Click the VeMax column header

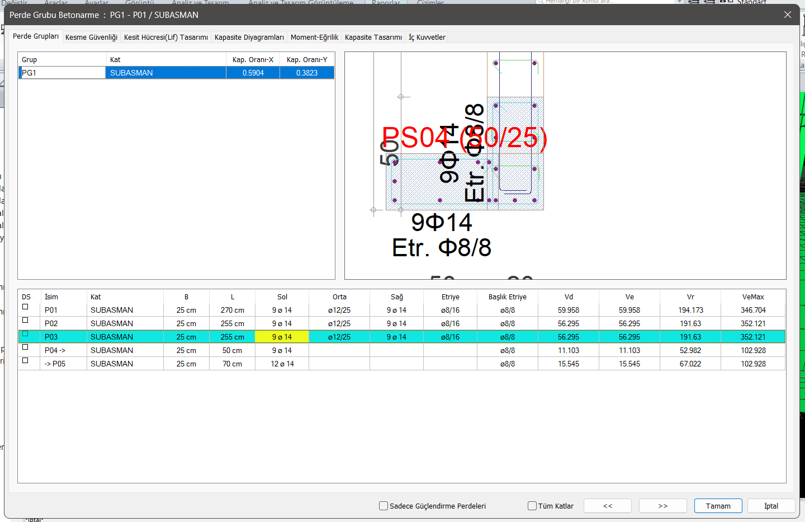click(754, 297)
